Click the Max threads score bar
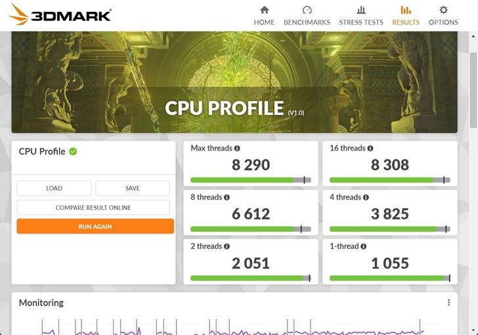This screenshot has height=335, width=478. click(251, 180)
